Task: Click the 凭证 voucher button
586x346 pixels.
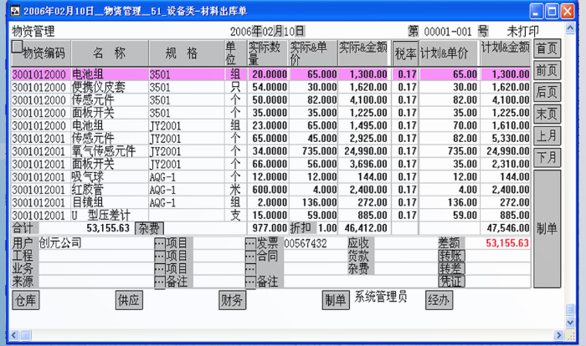Action: [x=450, y=282]
